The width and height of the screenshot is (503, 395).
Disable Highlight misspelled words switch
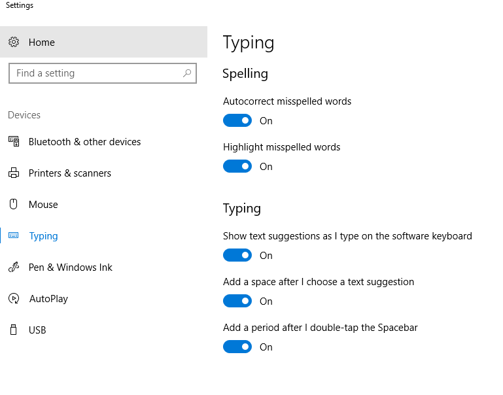[237, 166]
